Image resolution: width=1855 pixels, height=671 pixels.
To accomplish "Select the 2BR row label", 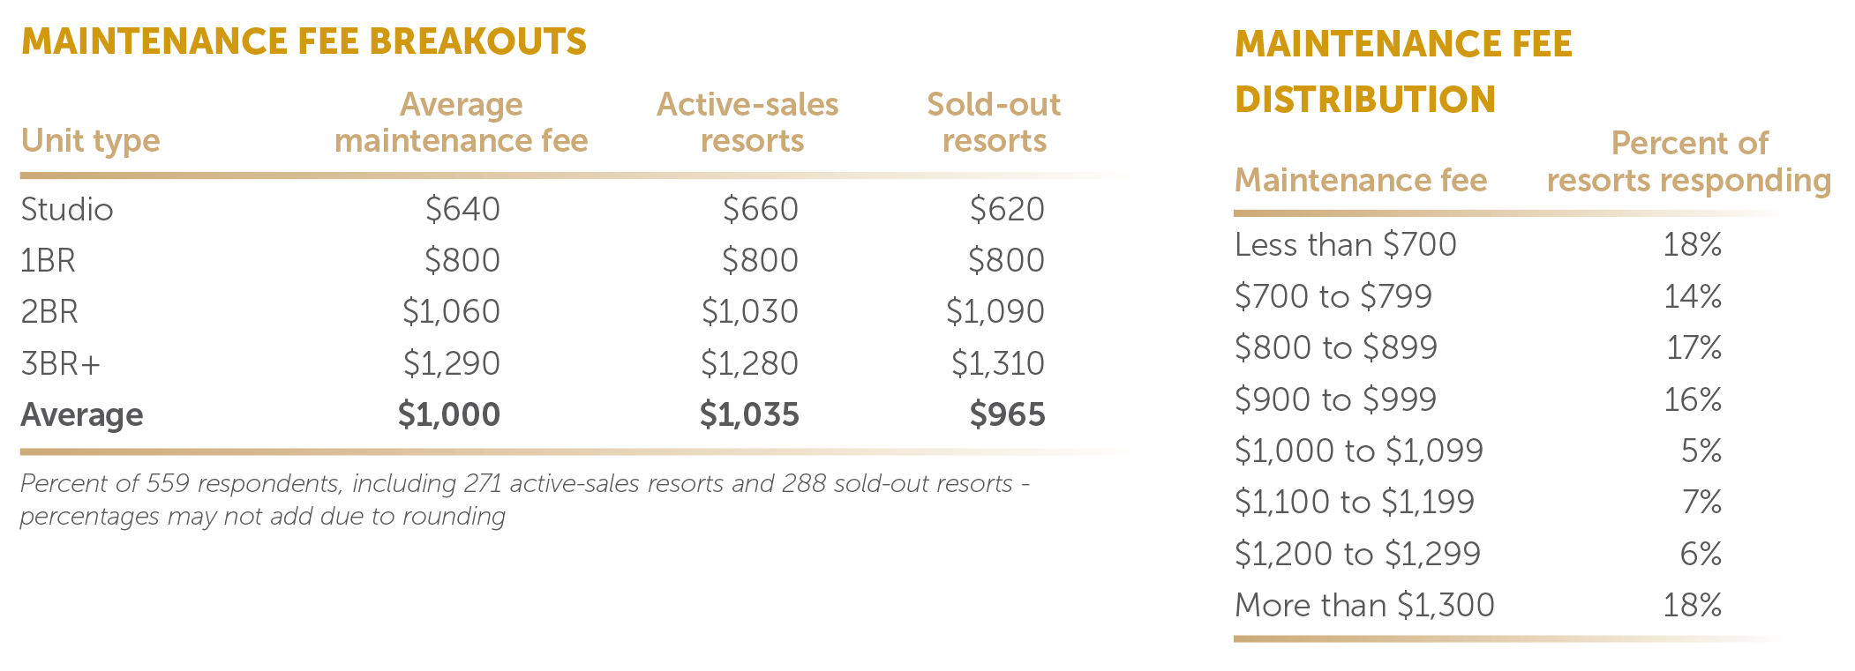I will tap(49, 311).
